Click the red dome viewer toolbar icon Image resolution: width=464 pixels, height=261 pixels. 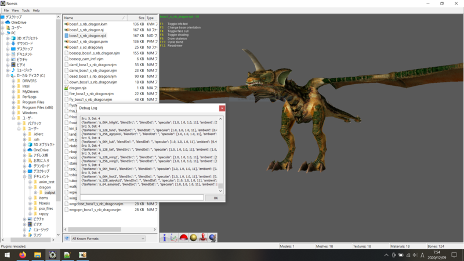(183, 238)
